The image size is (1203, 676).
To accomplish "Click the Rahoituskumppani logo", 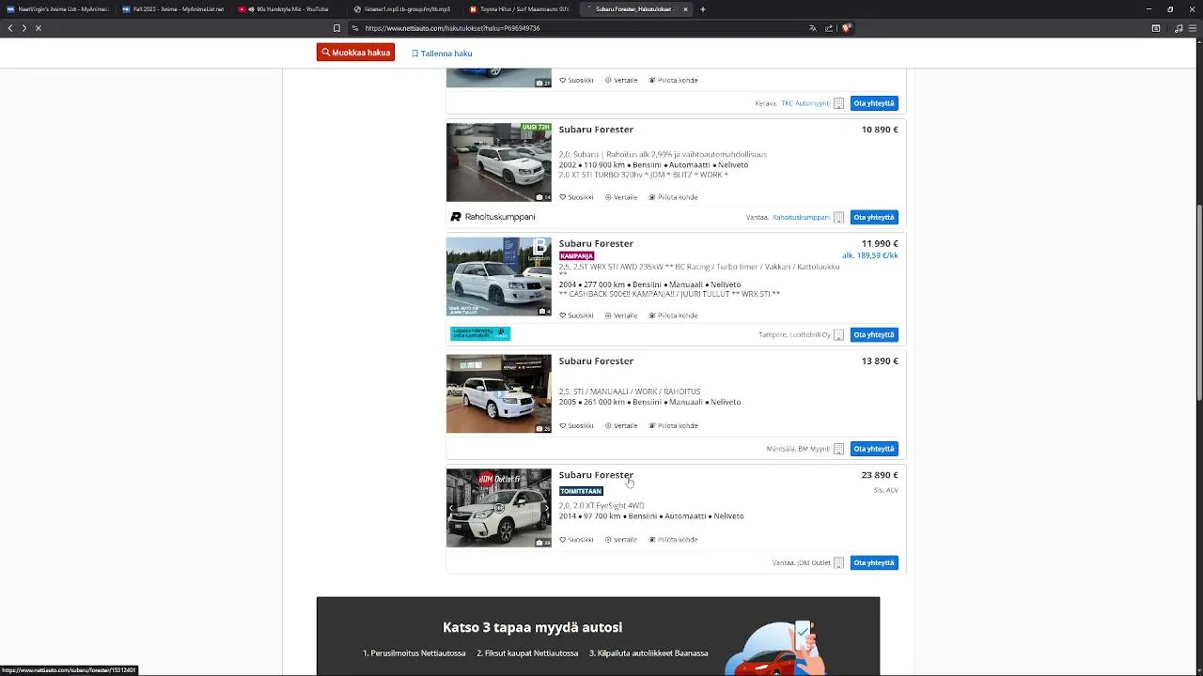I will click(x=492, y=217).
